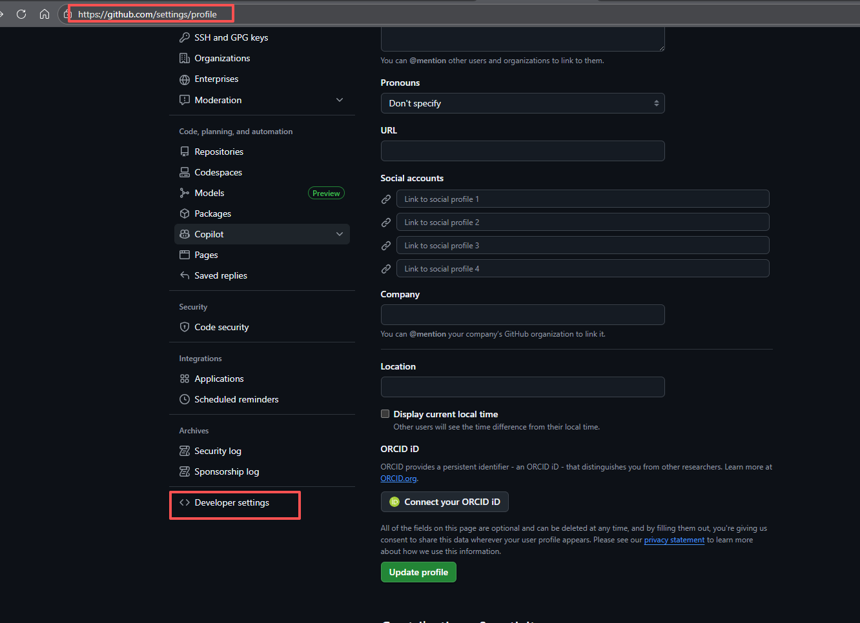Focus the Link to social profile 3 field
This screenshot has width=860, height=623.
click(x=583, y=245)
